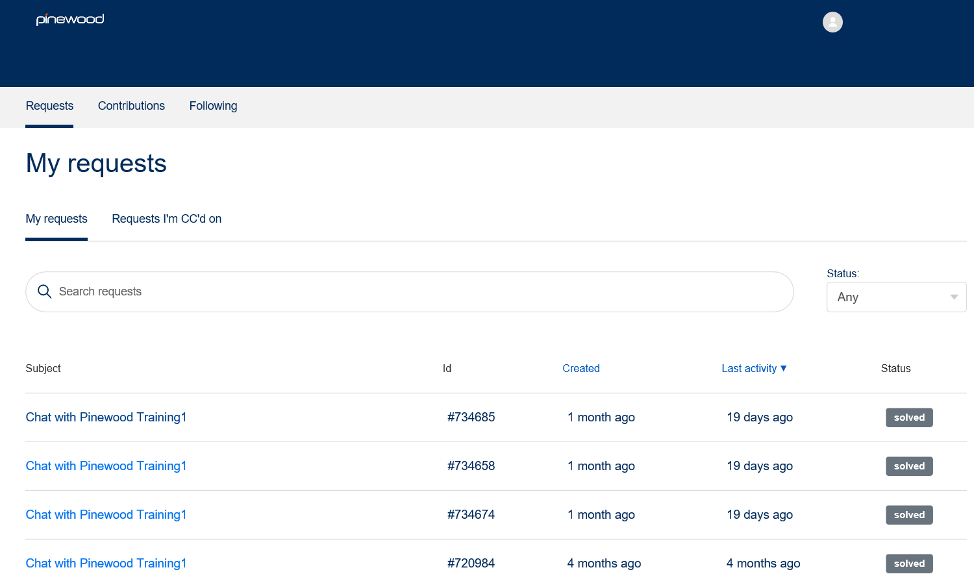Click solved badge for request #734658
This screenshot has width=974, height=585.
909,466
